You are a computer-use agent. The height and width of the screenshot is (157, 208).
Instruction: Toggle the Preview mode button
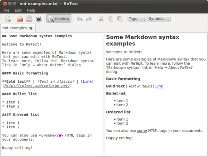point(59,19)
